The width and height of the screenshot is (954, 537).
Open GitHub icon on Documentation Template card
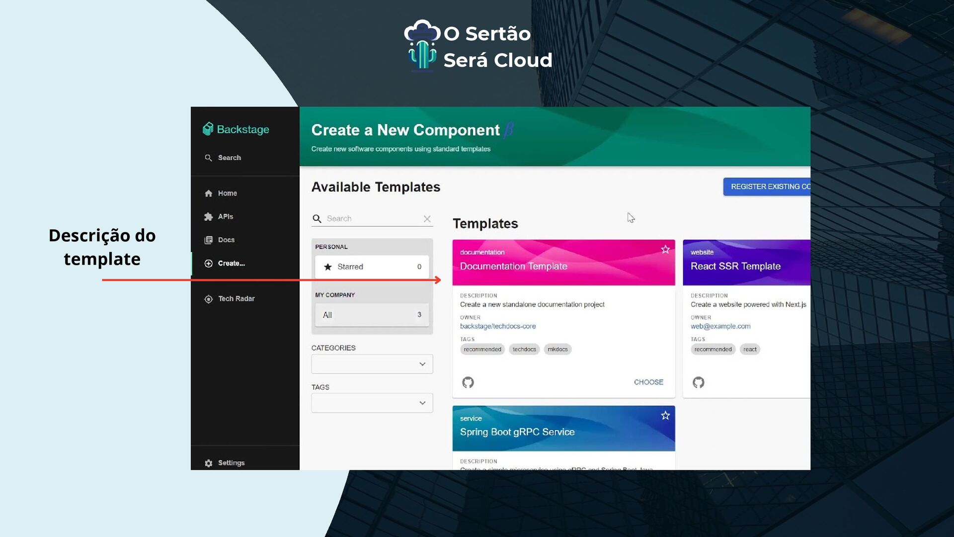[468, 382]
